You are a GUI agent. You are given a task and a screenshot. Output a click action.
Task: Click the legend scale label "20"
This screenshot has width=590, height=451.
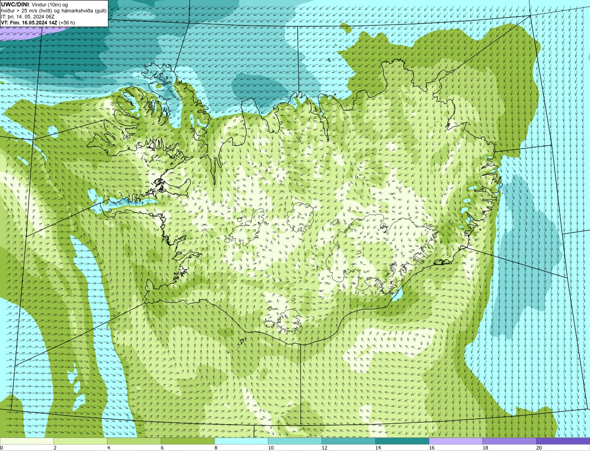[x=539, y=448]
